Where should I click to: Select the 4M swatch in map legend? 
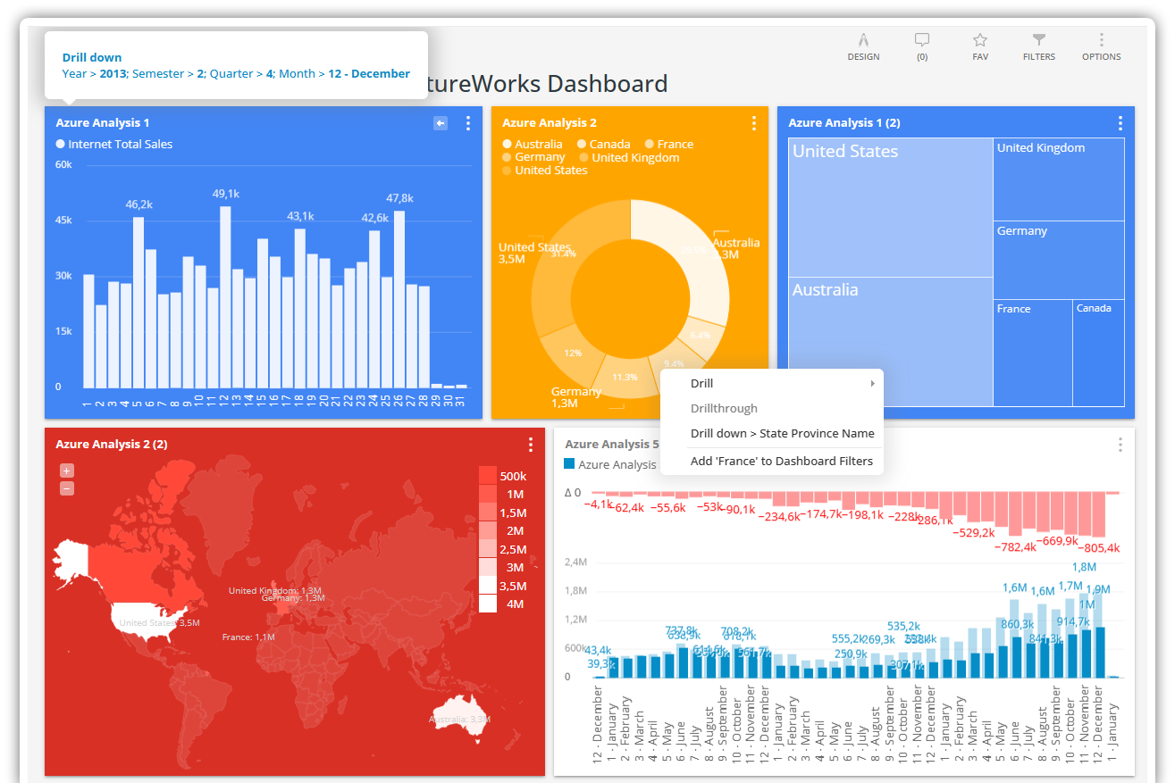488,604
